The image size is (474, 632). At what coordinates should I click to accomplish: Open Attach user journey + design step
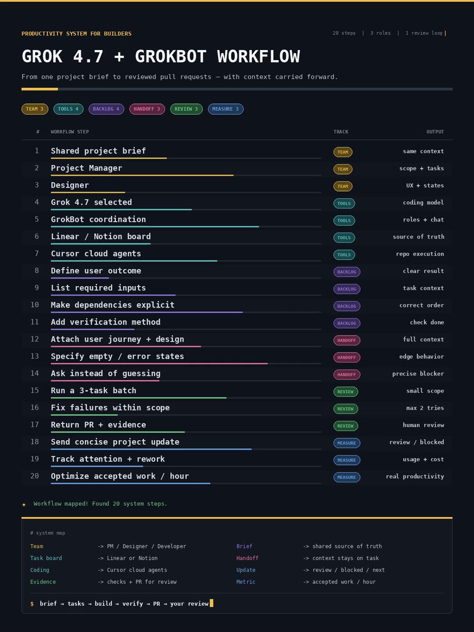[x=117, y=339]
